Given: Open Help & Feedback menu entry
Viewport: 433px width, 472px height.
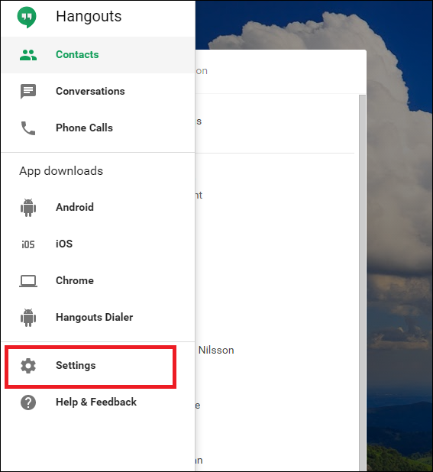Looking at the screenshot, I should click(x=98, y=402).
